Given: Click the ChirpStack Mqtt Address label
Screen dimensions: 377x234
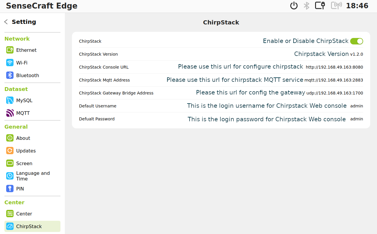Looking at the screenshot, I should pyautogui.click(x=104, y=80).
